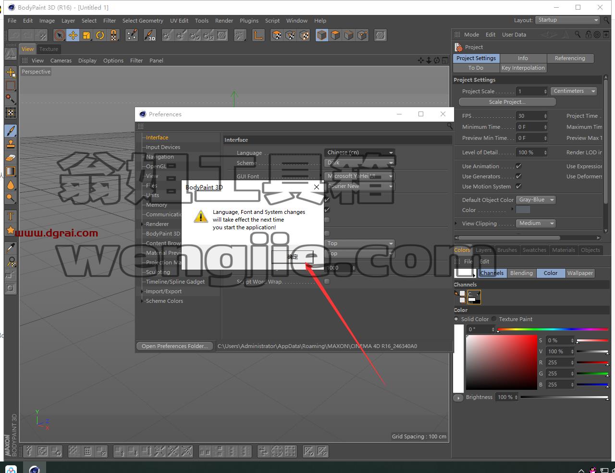Select the Magnify tool in left toolbar
The image size is (615, 473).
pyautogui.click(x=11, y=198)
